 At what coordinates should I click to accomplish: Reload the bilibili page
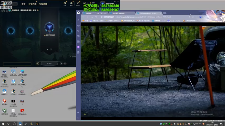click(92, 17)
